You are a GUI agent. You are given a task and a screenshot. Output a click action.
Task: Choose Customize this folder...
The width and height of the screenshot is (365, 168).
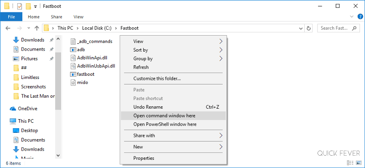pos(173,79)
